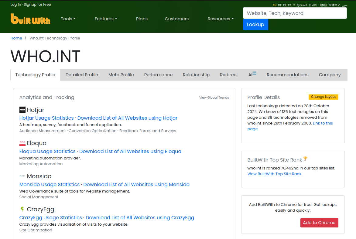Click the blue Lookup button
This screenshot has height=239, width=356.
(255, 25)
